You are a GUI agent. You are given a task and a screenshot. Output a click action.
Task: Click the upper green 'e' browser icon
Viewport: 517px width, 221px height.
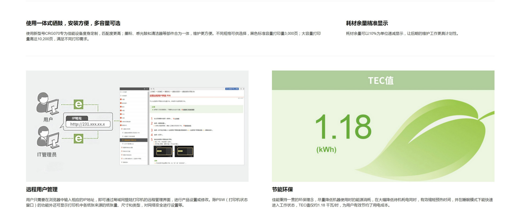click(78, 104)
